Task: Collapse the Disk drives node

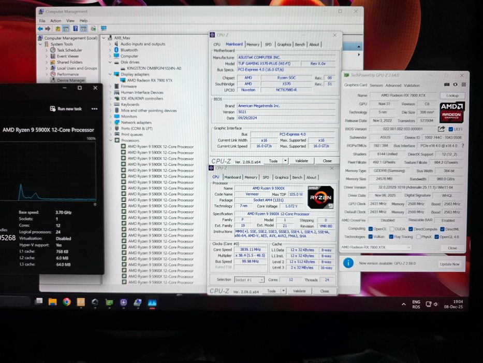Action: (x=110, y=62)
